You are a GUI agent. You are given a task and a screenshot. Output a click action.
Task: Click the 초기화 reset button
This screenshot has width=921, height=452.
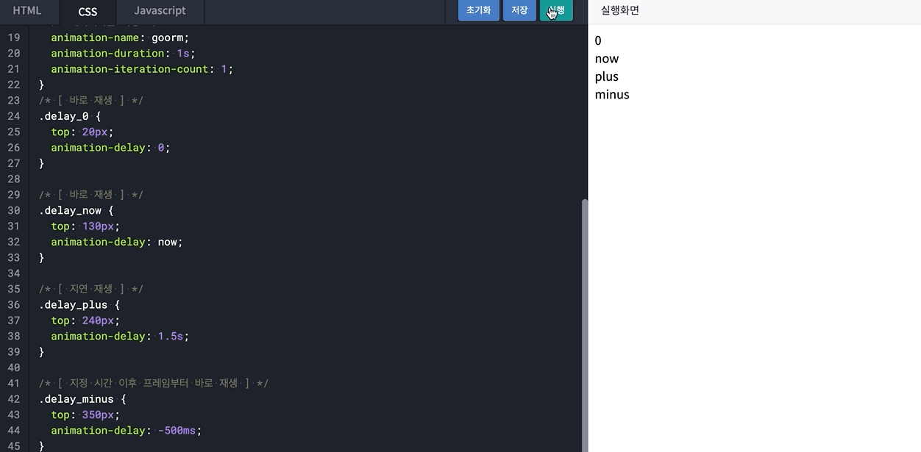click(x=478, y=10)
